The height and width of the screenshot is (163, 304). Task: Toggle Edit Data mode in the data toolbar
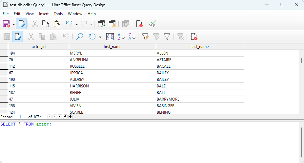tap(18, 36)
